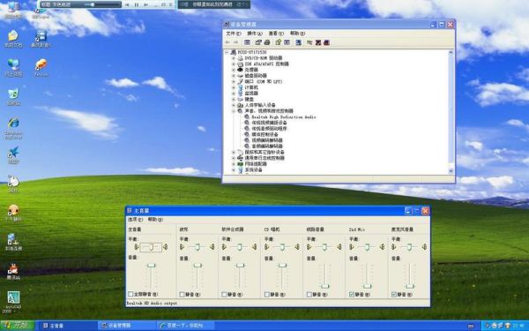Check the 静音 checkbox under CD 唱机
The height and width of the screenshot is (331, 529).
[267, 295]
